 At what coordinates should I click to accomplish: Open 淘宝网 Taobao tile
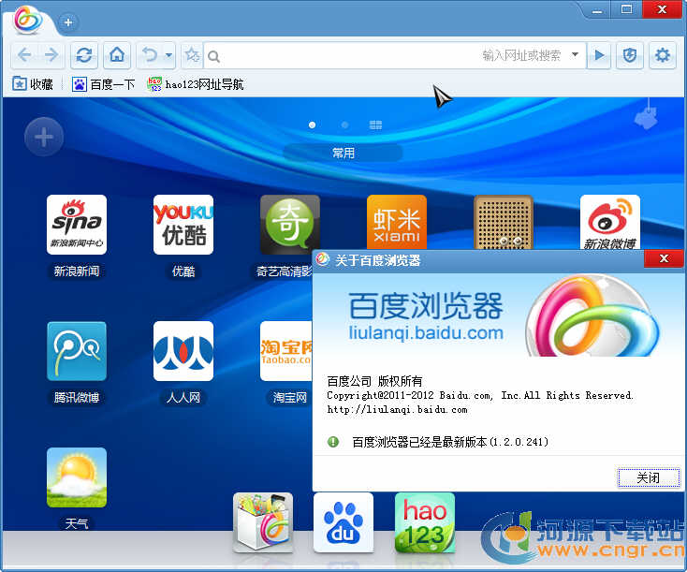[286, 351]
